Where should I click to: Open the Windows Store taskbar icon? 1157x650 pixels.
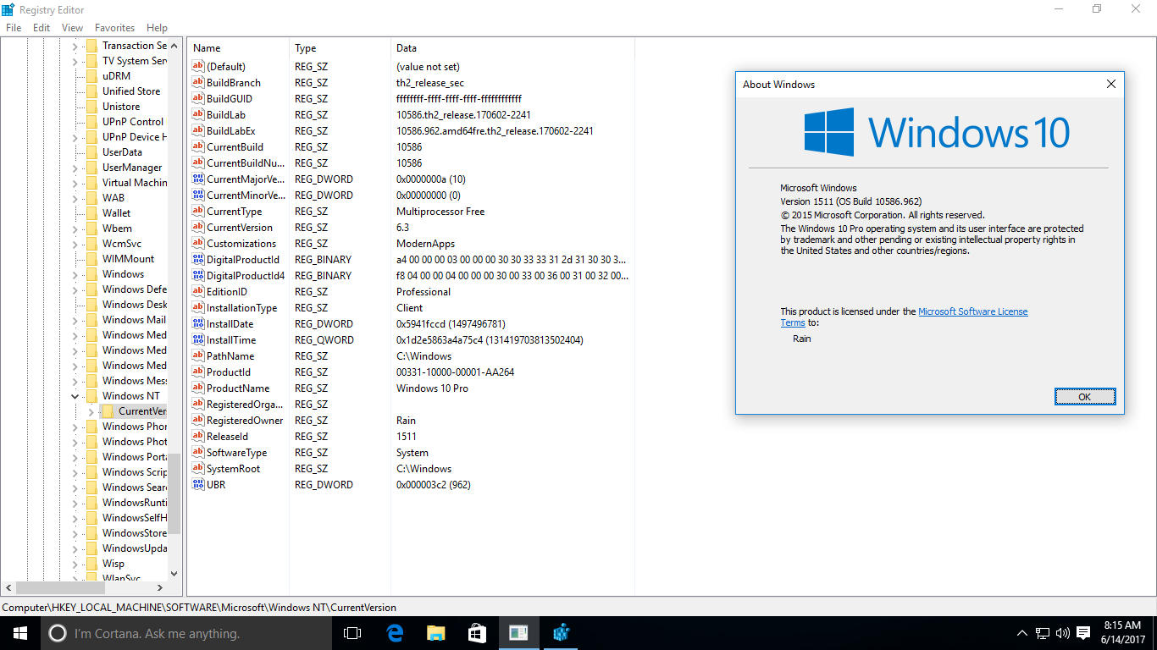pos(478,633)
